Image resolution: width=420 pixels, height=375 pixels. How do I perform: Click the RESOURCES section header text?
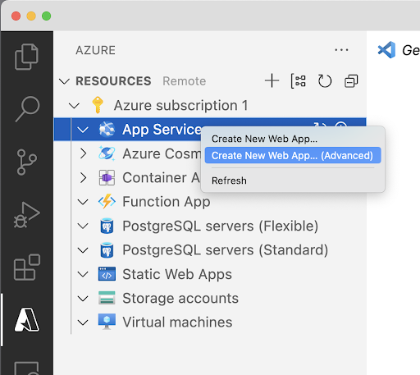click(113, 81)
